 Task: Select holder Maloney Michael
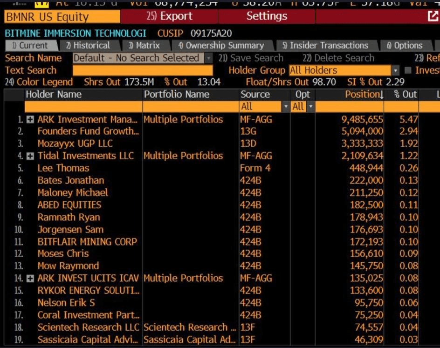coord(73,193)
